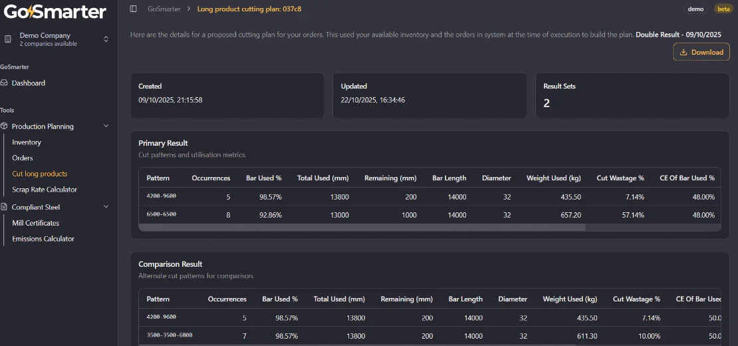
Task: Click the GoSmarter breadcrumb link
Action: point(164,9)
